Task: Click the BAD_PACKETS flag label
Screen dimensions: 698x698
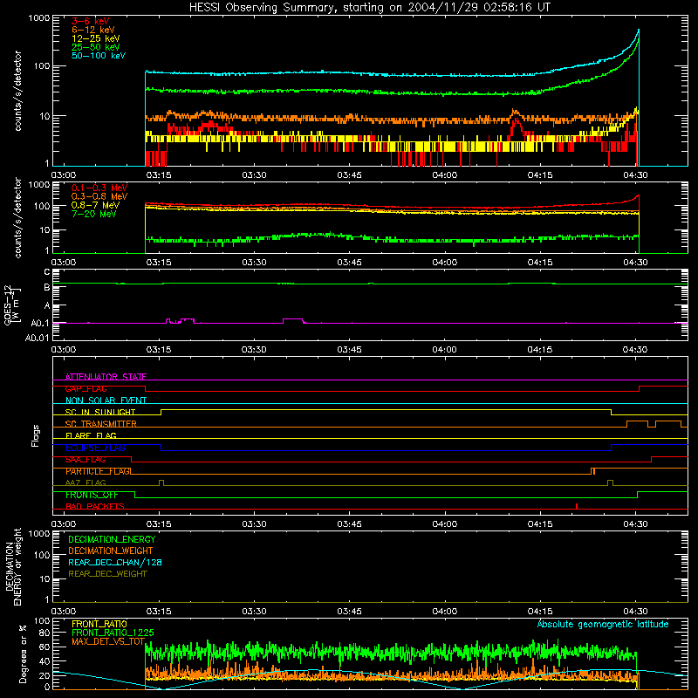Action: coord(95,506)
